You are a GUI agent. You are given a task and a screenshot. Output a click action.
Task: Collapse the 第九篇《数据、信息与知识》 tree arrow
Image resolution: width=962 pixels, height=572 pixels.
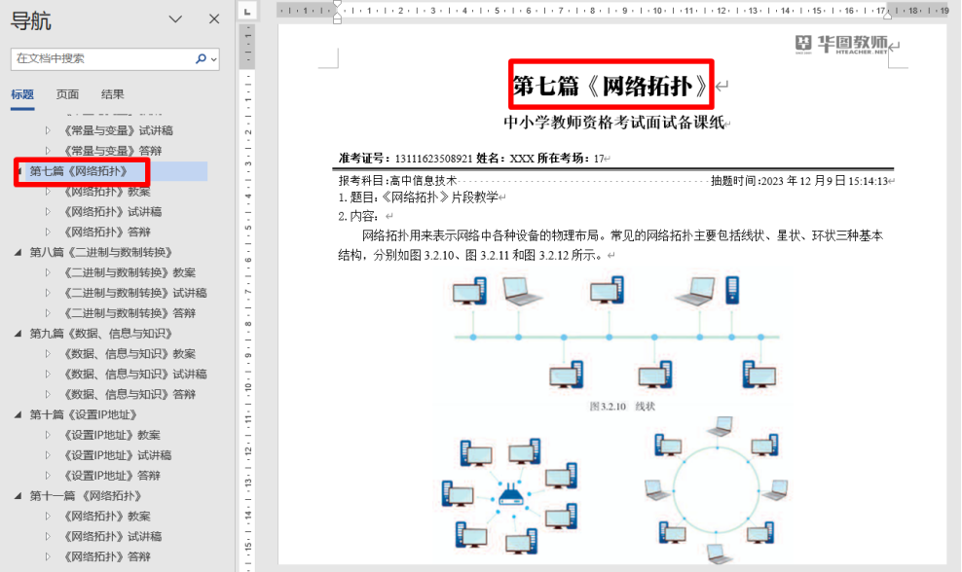18,334
